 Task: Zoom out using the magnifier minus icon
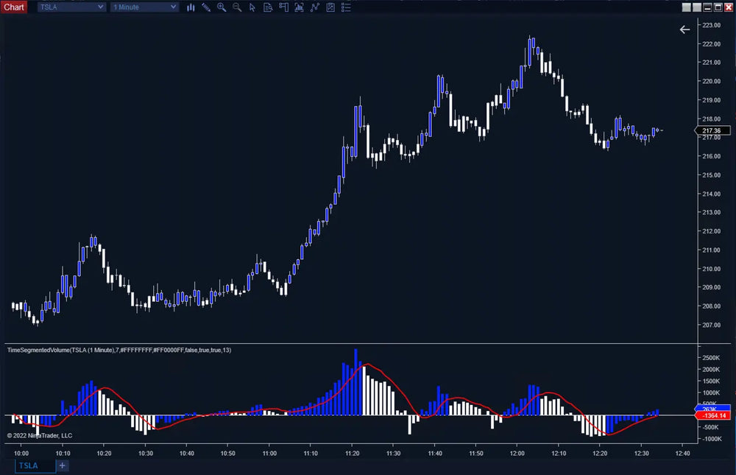[237, 7]
